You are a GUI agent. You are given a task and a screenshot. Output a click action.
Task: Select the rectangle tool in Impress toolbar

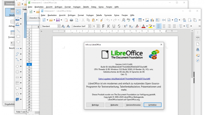[18, 36]
